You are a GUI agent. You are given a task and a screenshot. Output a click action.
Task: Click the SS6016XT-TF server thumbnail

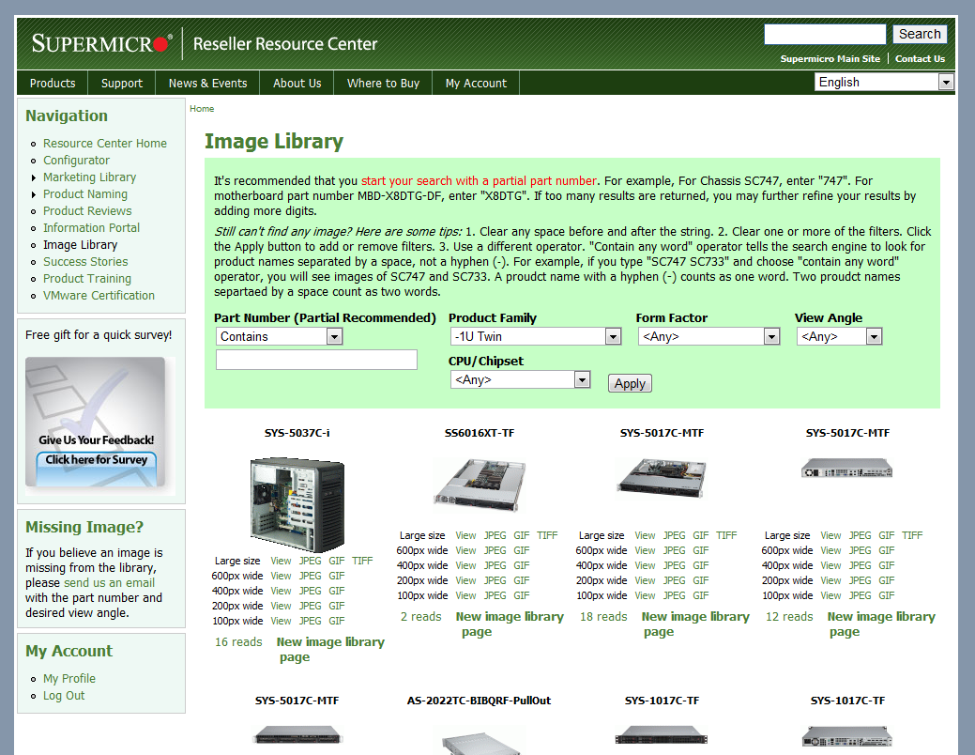[480, 485]
